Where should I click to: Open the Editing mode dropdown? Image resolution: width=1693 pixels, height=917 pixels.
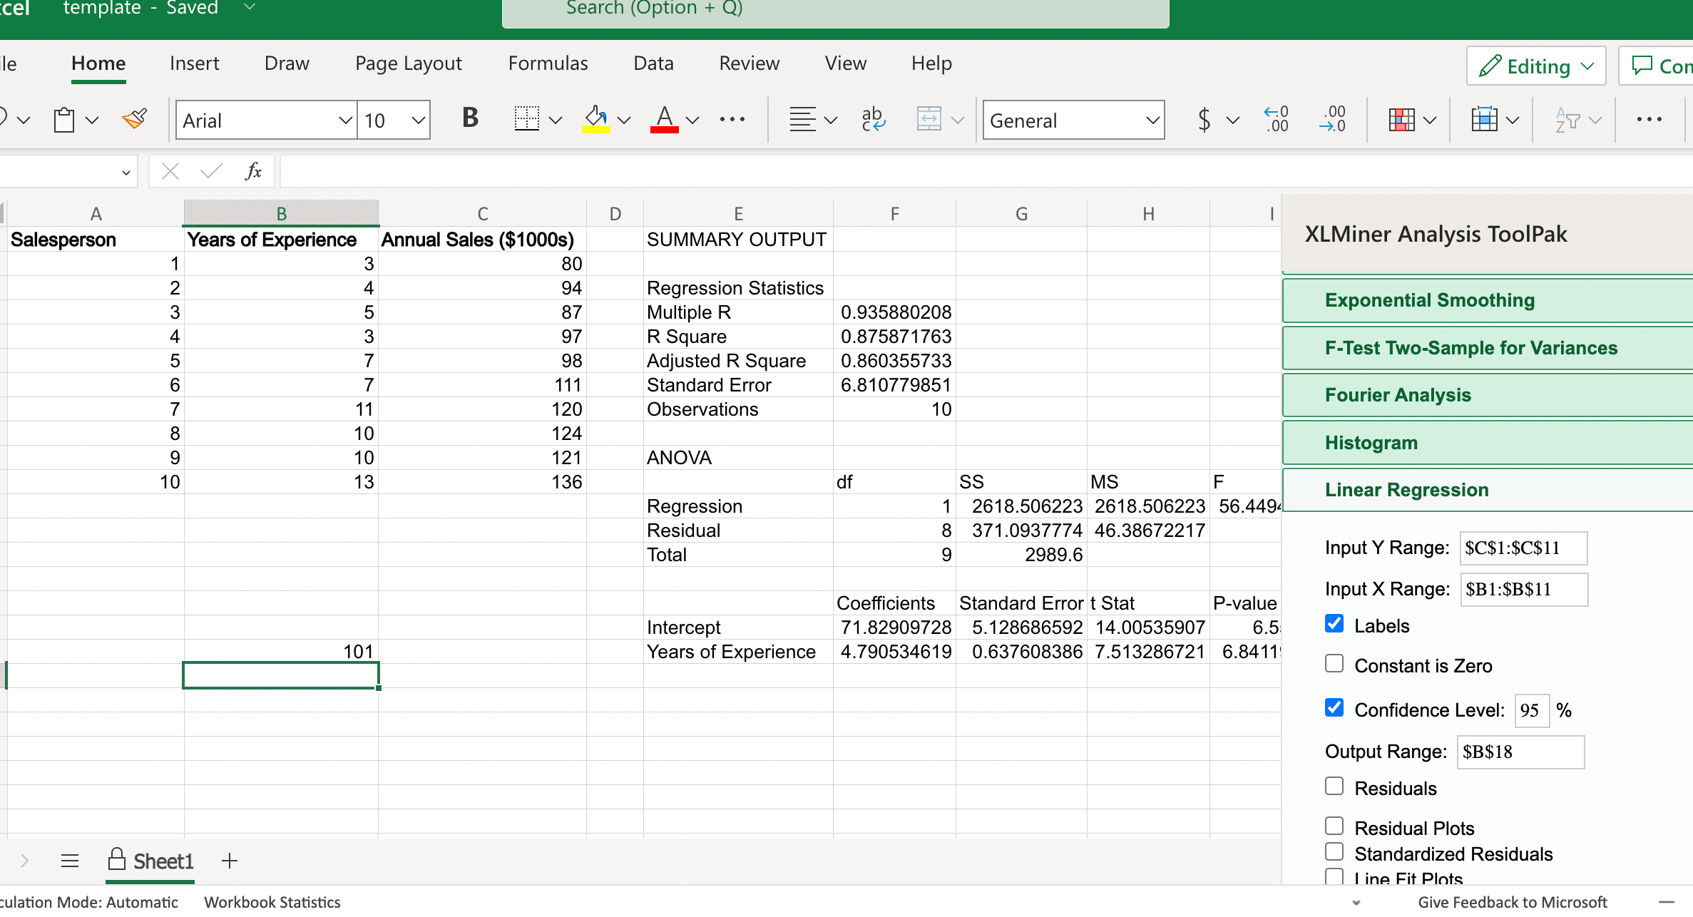1536,66
